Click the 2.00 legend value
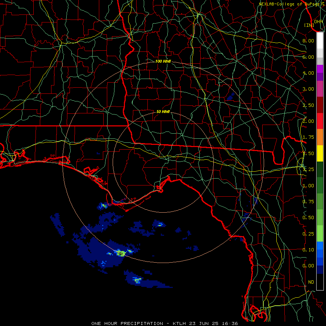Viewport: 326px width, 326px height. (308, 121)
